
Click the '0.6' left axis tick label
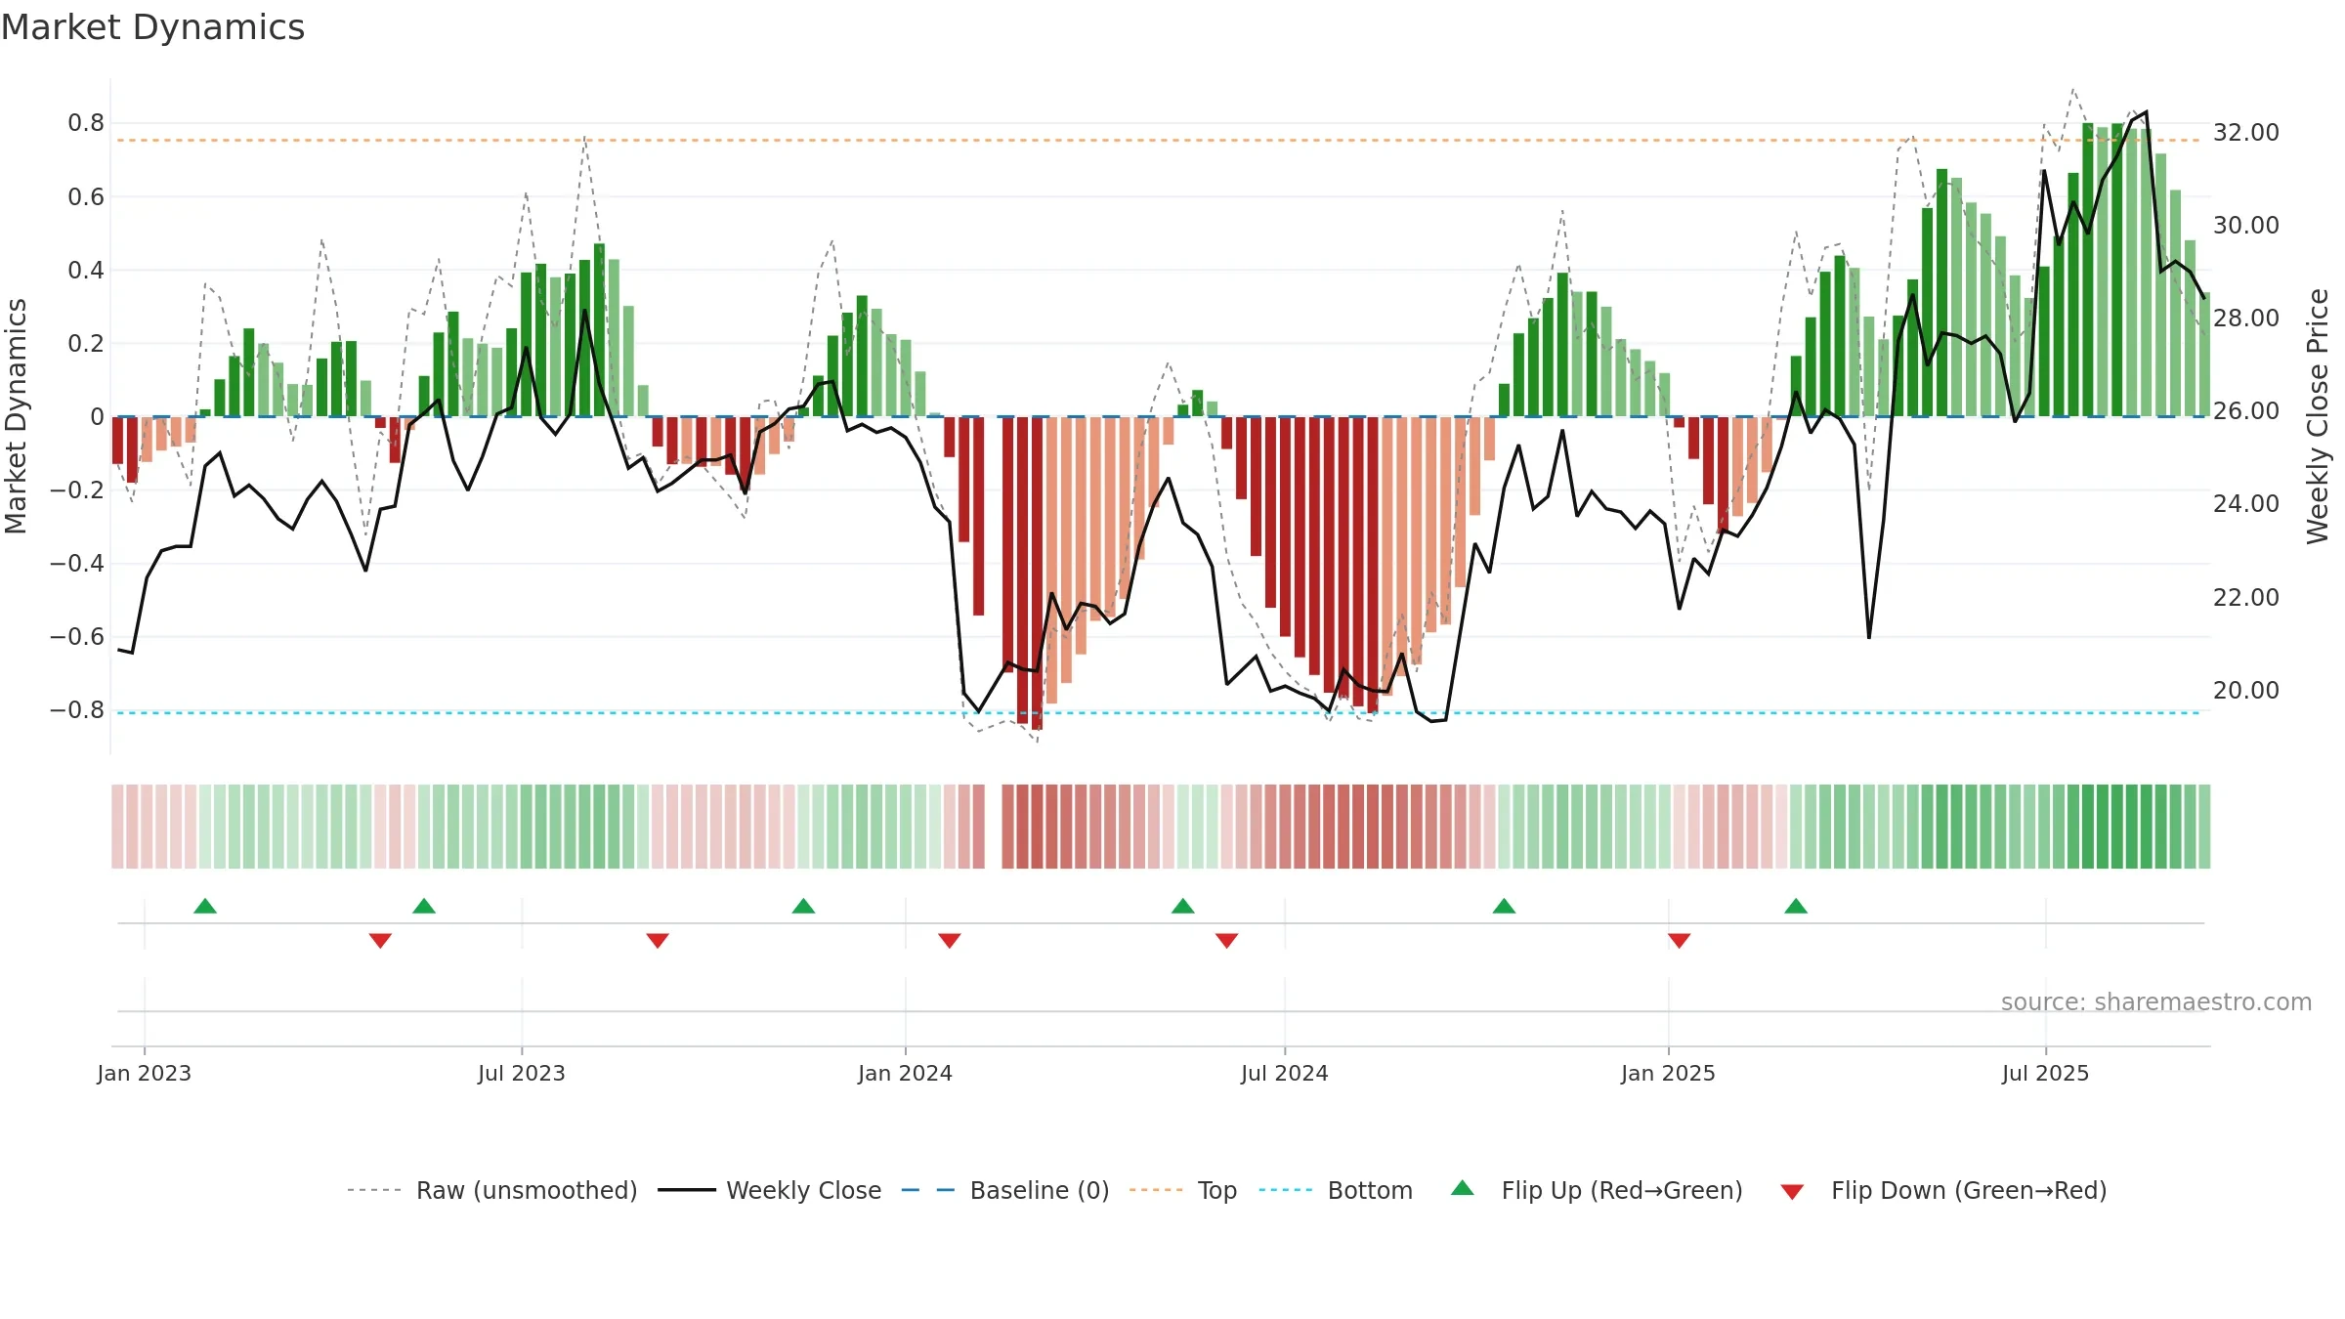click(86, 197)
